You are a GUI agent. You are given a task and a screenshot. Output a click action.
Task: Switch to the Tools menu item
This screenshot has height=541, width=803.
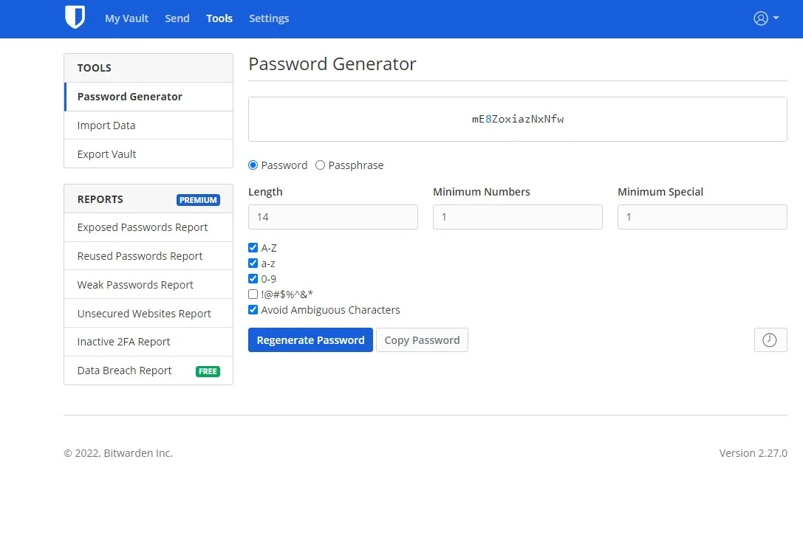pyautogui.click(x=219, y=18)
